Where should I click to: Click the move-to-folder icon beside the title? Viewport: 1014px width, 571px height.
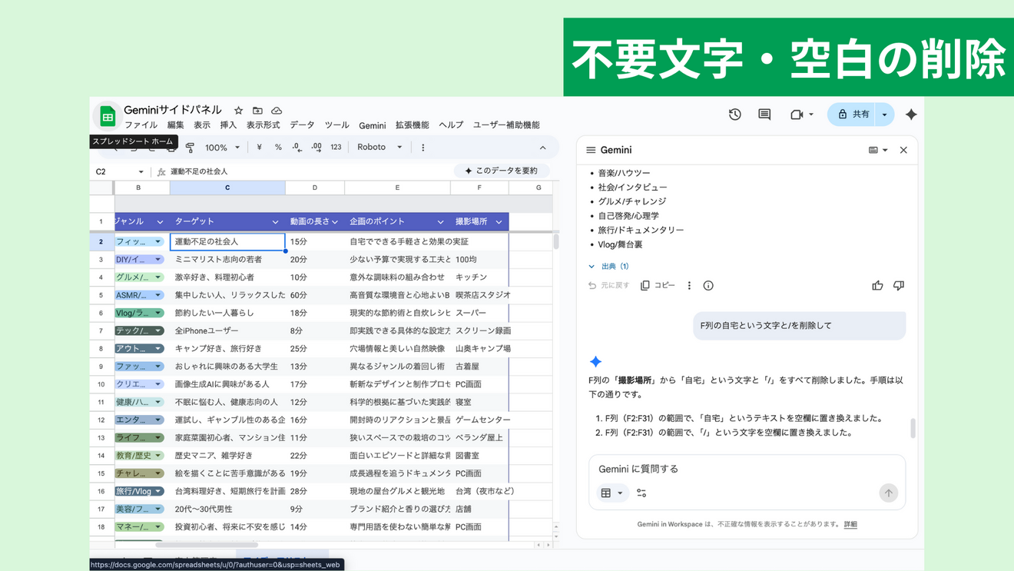click(x=257, y=111)
